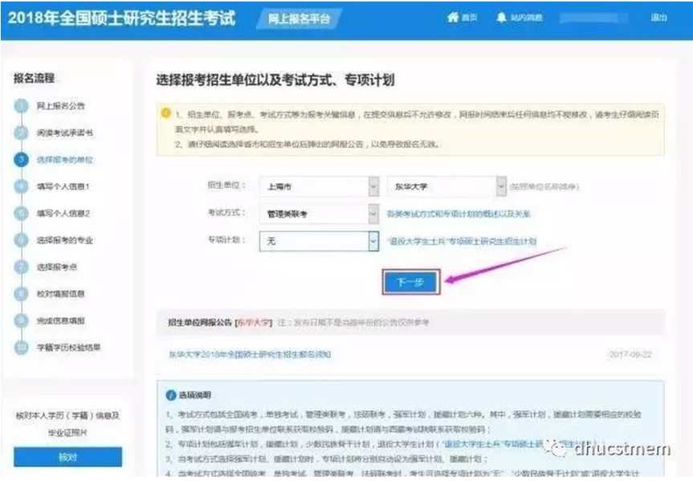Click step 6 circle icon for 选择报考的专业

pos(21,240)
